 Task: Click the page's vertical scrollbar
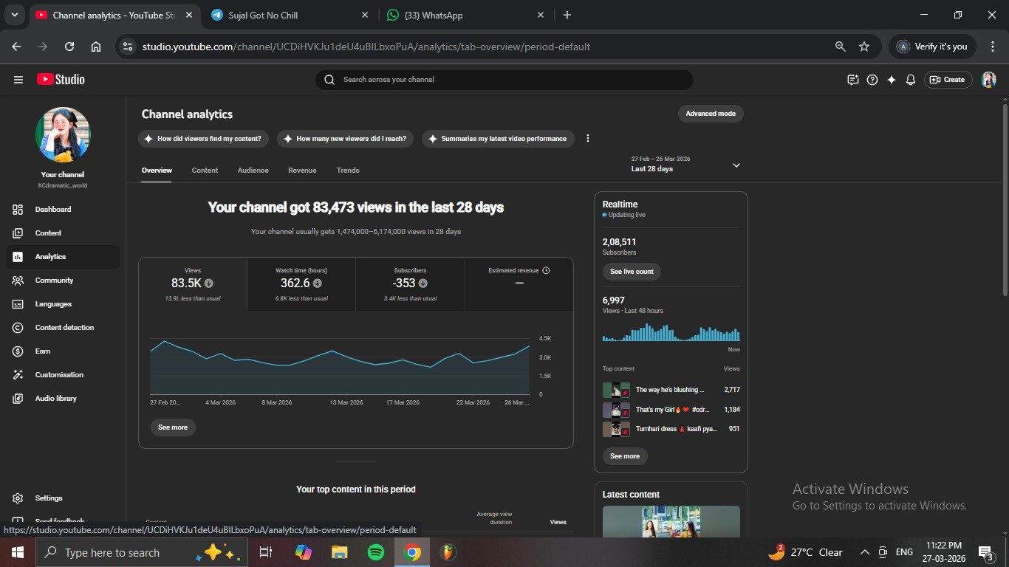[x=1005, y=199]
